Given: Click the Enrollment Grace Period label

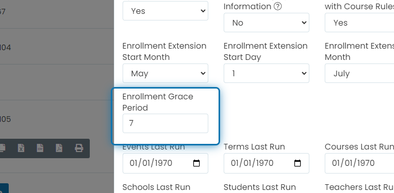Looking at the screenshot, I should click(158, 102).
